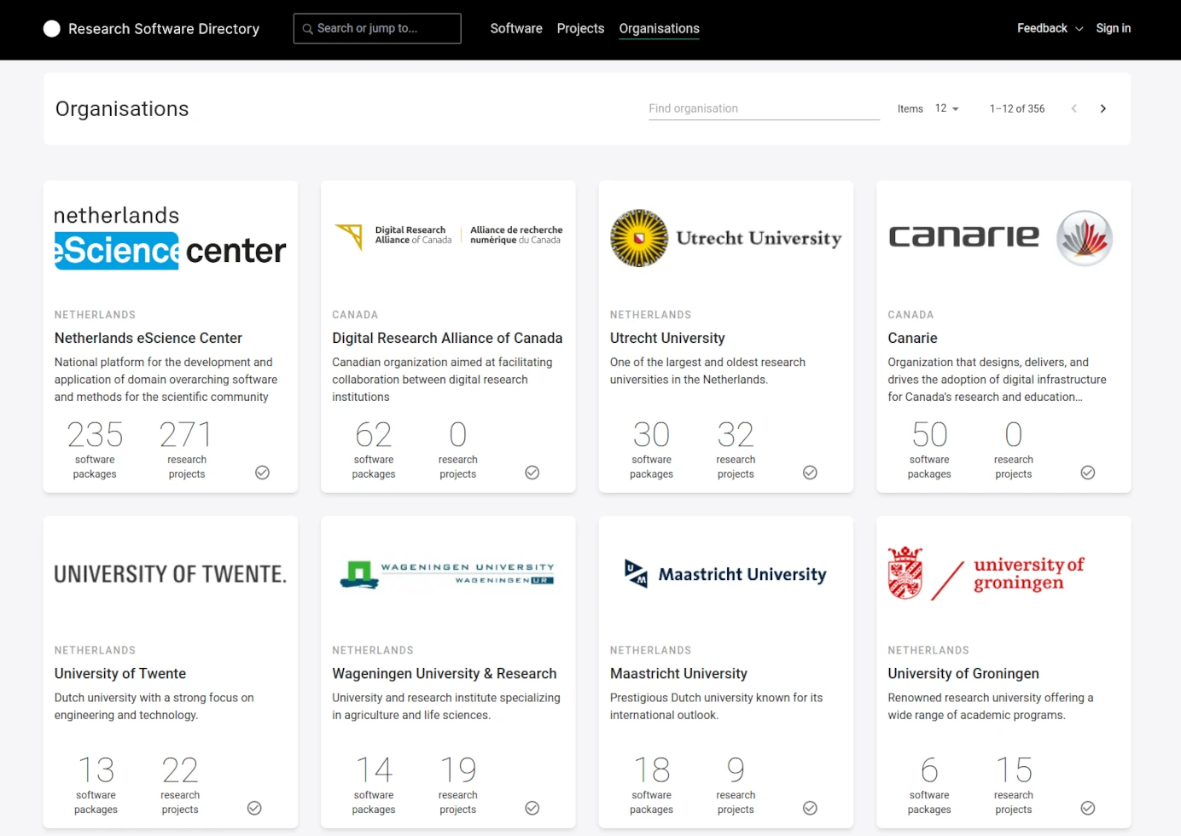Click the Utrecht University logo thumbnail
Viewport: 1181px width, 836px height.
click(x=725, y=238)
